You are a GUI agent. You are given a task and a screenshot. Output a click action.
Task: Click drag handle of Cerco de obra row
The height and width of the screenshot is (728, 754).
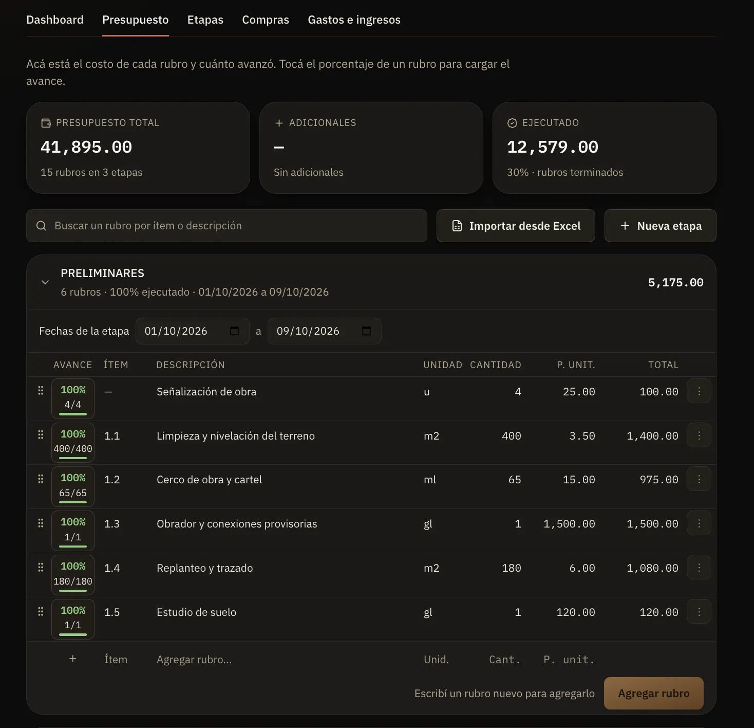(41, 479)
